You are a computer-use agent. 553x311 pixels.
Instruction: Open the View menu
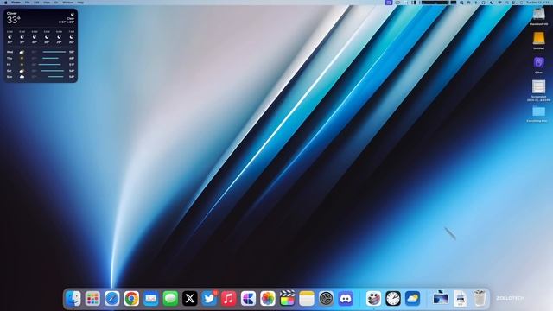[x=47, y=3]
